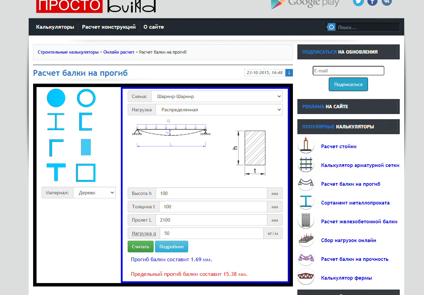Open the Схема dropdown (Шарнир-Шарнир)
The height and width of the screenshot is (295, 424).
[x=217, y=97]
